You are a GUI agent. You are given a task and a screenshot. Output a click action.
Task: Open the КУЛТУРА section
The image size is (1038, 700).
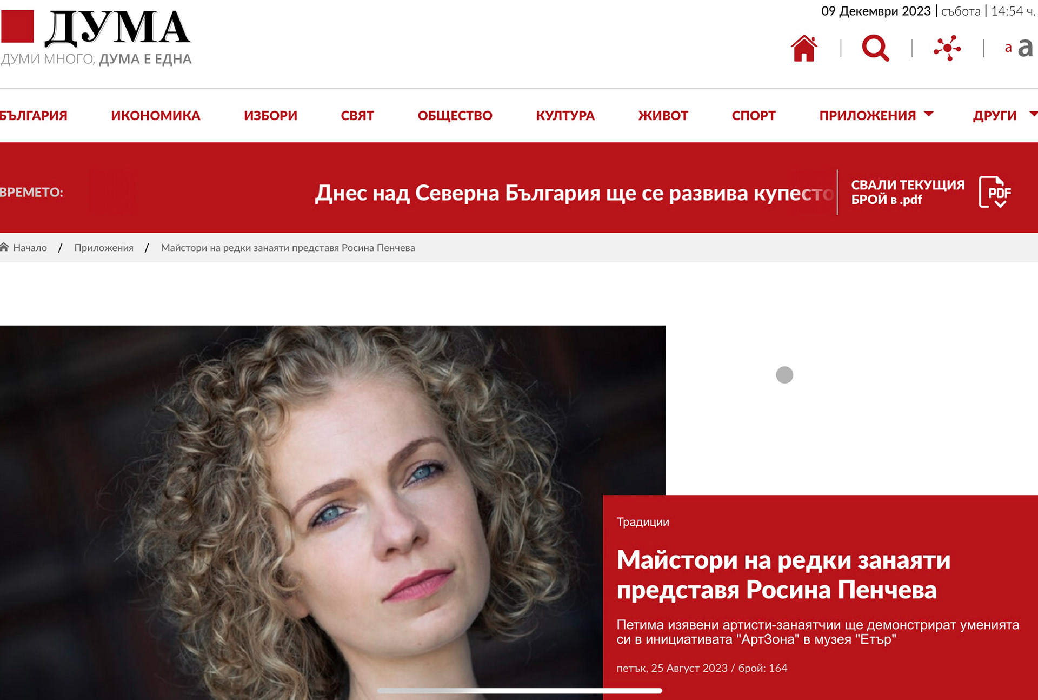click(565, 115)
